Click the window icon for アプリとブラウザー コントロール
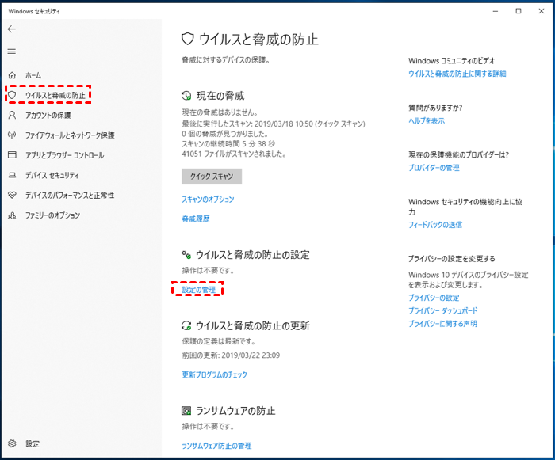Viewport: 555px width, 460px height. click(12, 155)
